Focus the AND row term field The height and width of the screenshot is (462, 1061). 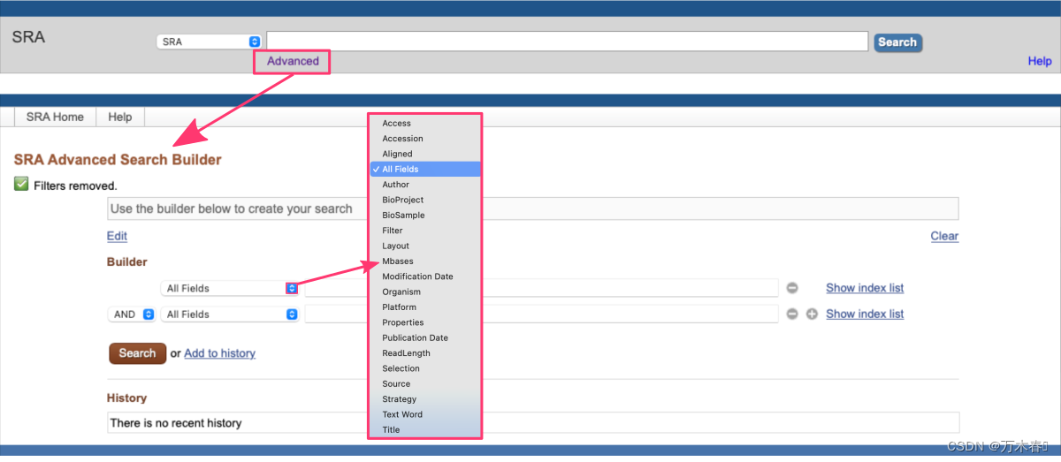(541, 314)
